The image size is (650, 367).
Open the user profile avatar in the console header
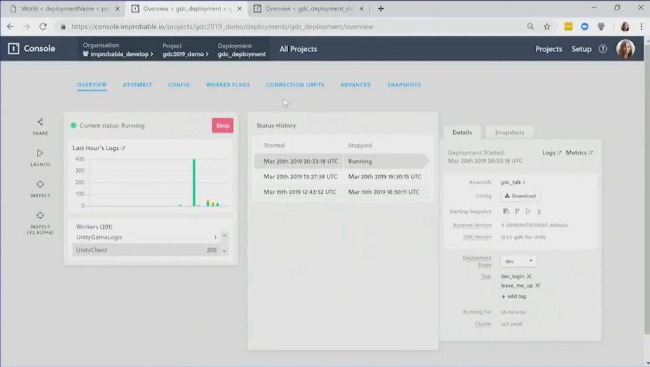625,48
